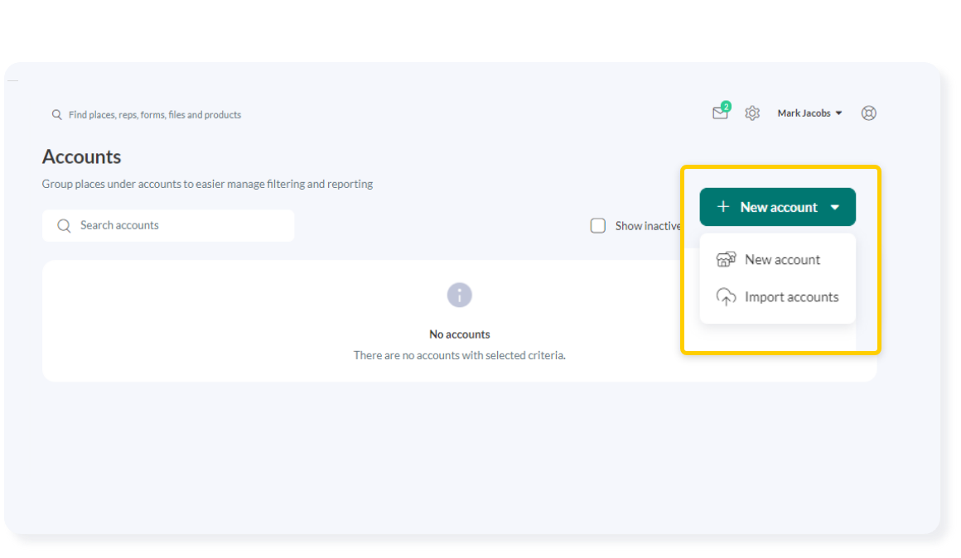Toggle the New account button dropdown arrow

coord(835,207)
